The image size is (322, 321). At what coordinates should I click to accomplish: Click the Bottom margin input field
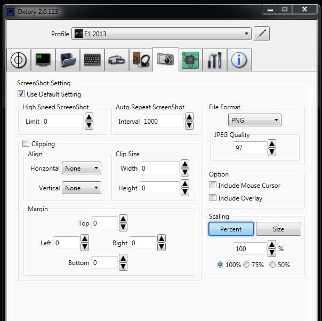point(104,262)
